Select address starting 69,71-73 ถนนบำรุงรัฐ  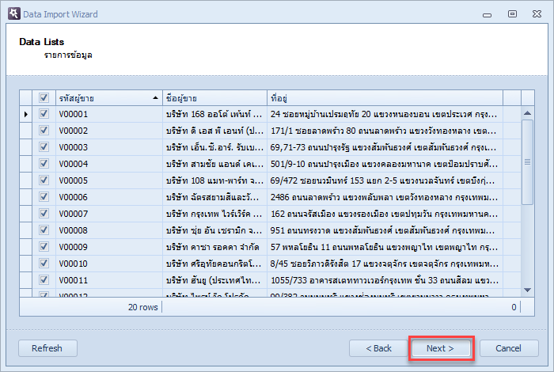point(385,147)
